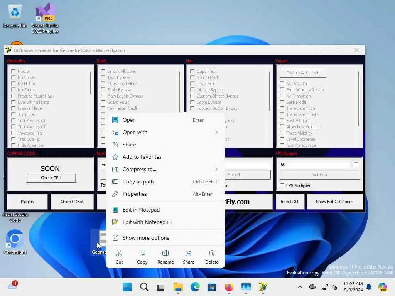Viewport: 395px width, 296px height.
Task: Click the Set FPS button
Action: point(320,175)
